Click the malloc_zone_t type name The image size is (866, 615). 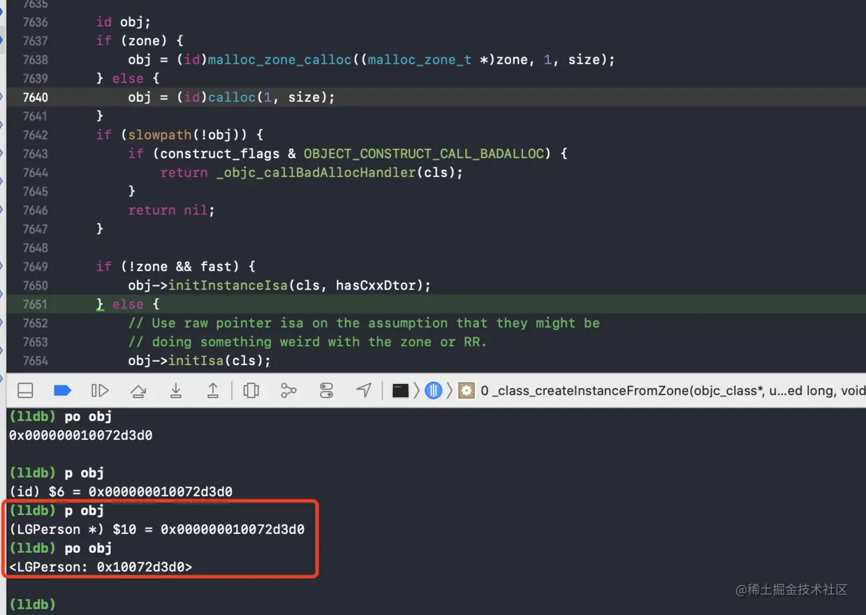coord(420,59)
